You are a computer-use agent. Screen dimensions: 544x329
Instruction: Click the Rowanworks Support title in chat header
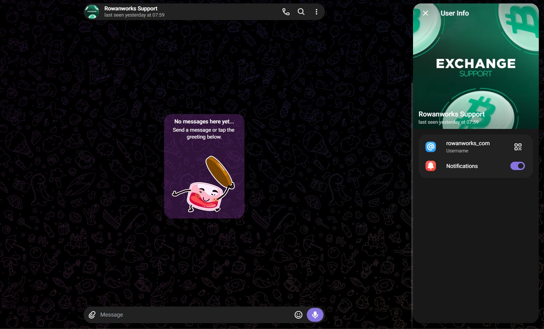131,8
